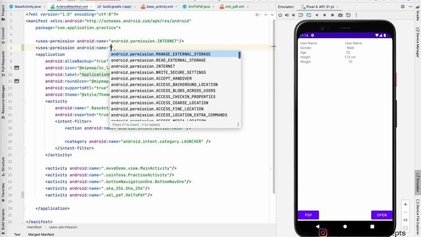Select MANAGE_EXTERNAL_STORAGE permission suggestion

tap(174, 54)
